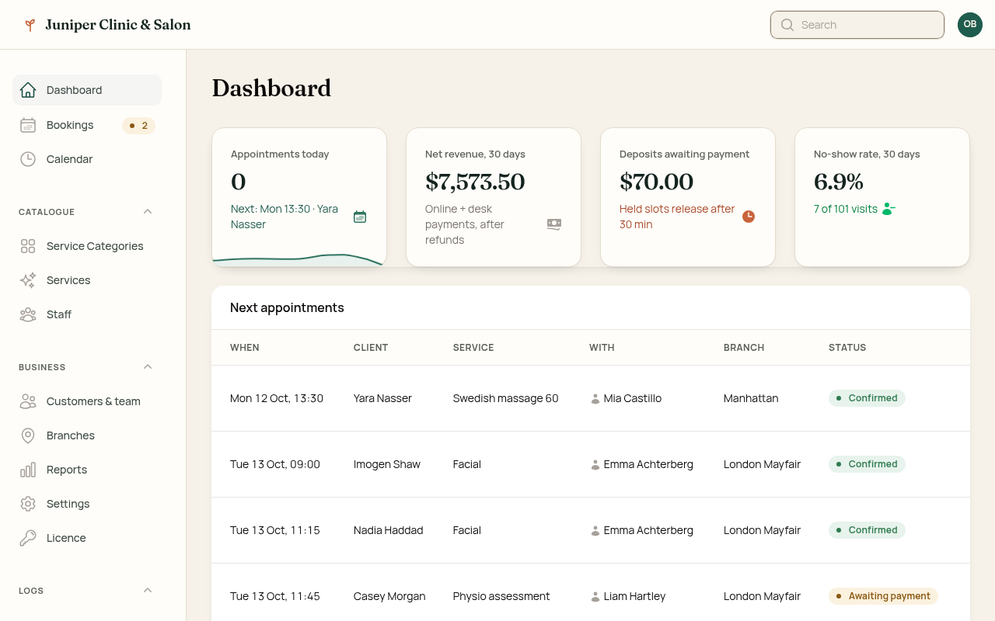Click Physio assessment service cell
995x621 pixels.
pyautogui.click(x=501, y=596)
